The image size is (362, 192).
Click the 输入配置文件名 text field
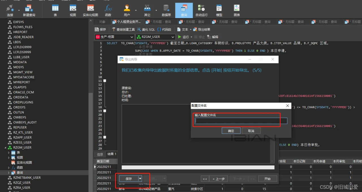241,121
